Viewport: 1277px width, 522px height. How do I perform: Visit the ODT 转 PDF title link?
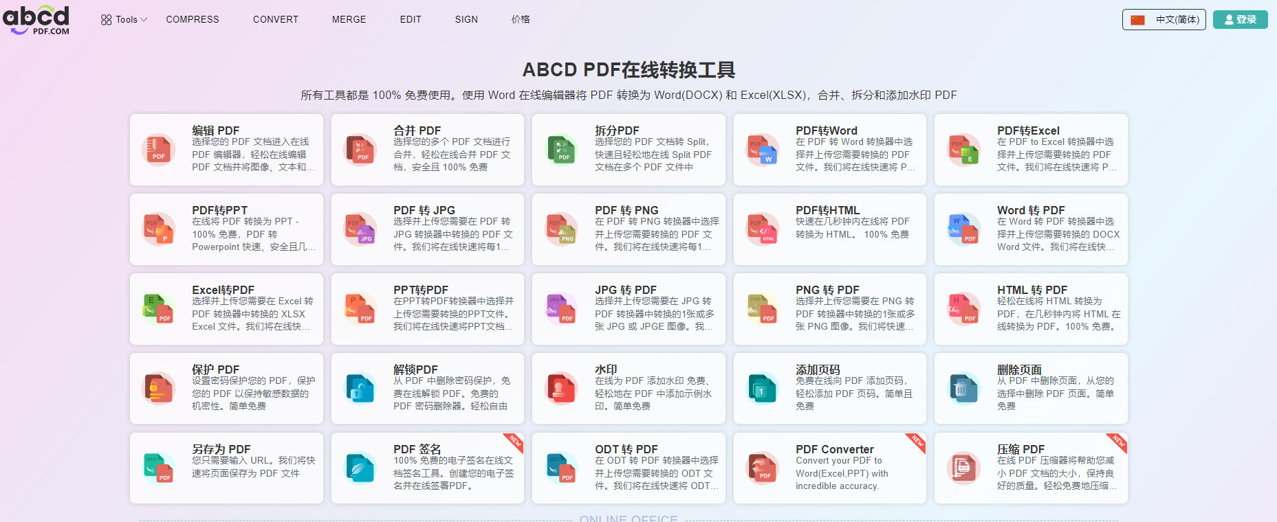point(626,449)
